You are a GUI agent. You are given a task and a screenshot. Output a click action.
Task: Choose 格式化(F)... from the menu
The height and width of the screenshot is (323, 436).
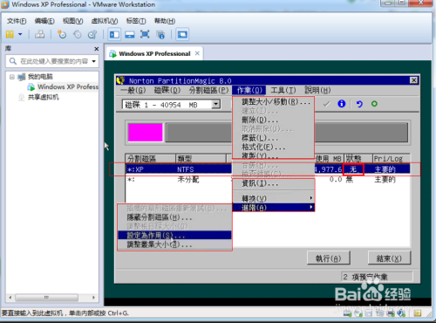pos(263,147)
